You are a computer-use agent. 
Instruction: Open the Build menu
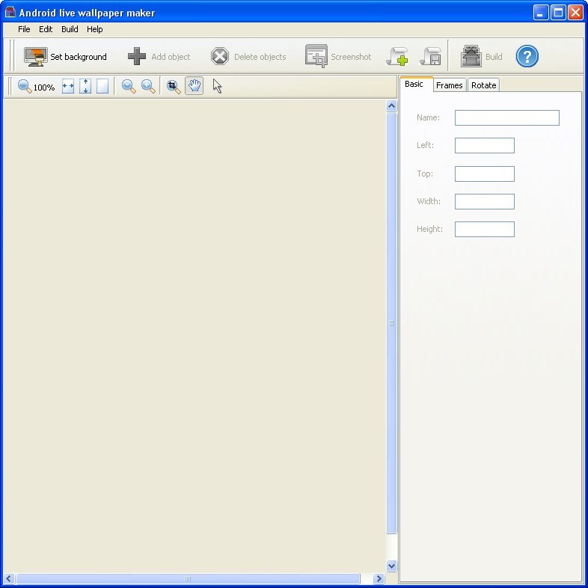pos(70,29)
